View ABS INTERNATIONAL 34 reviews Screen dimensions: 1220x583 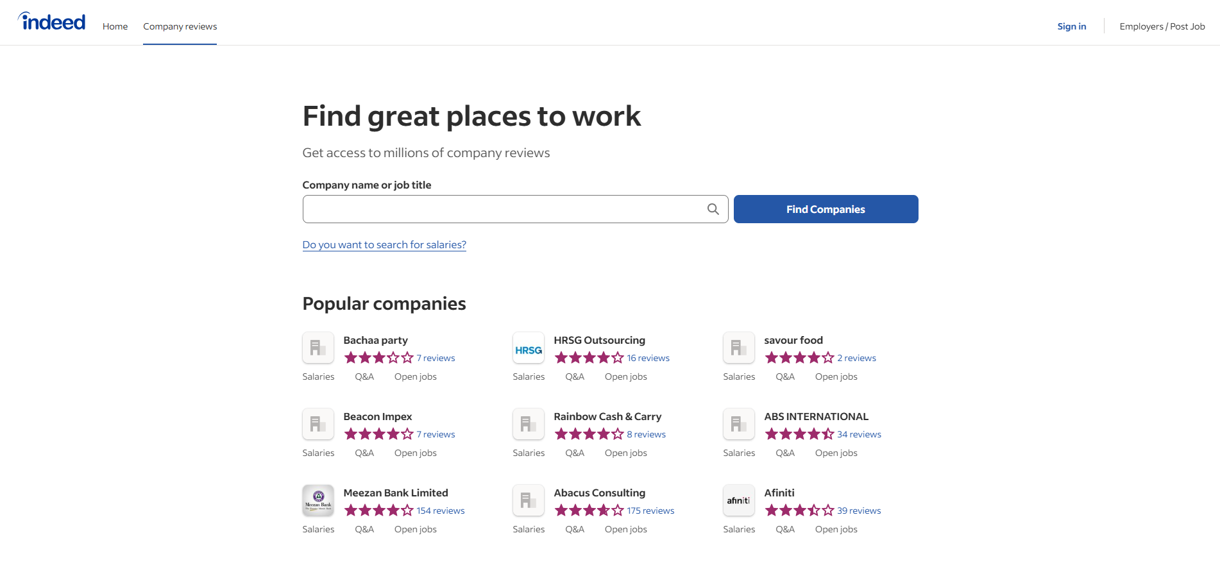pyautogui.click(x=859, y=434)
